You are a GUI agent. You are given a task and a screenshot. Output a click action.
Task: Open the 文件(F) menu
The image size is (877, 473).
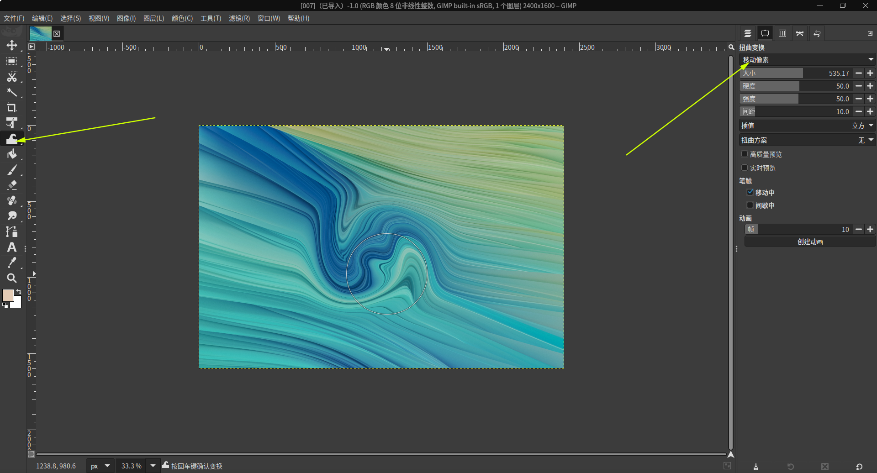14,18
